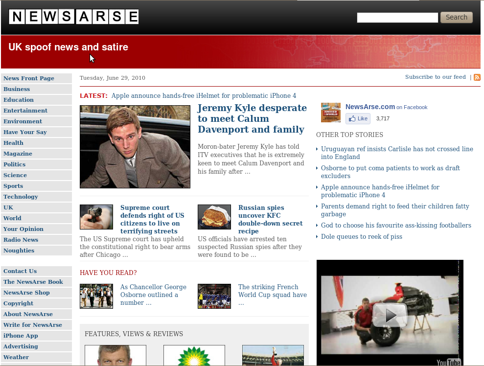
Task: Visit the NewsArse Shop
Action: tap(36, 293)
